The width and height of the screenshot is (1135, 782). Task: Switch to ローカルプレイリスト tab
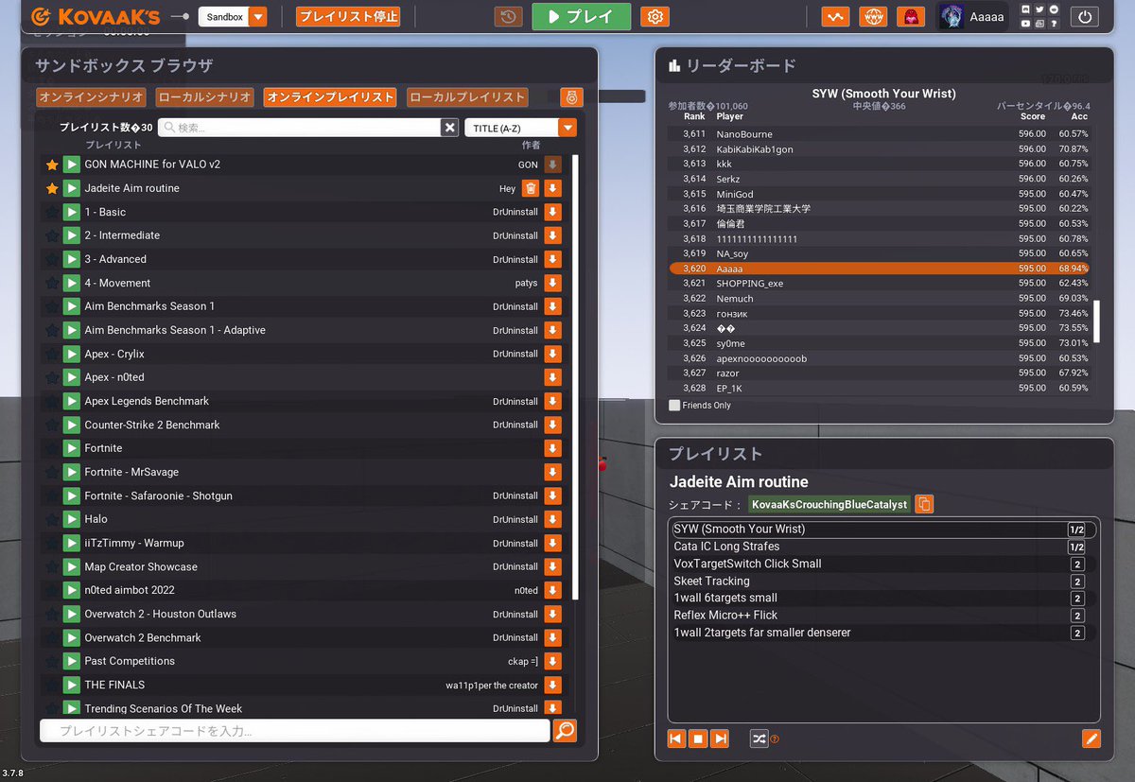pyautogui.click(x=467, y=96)
